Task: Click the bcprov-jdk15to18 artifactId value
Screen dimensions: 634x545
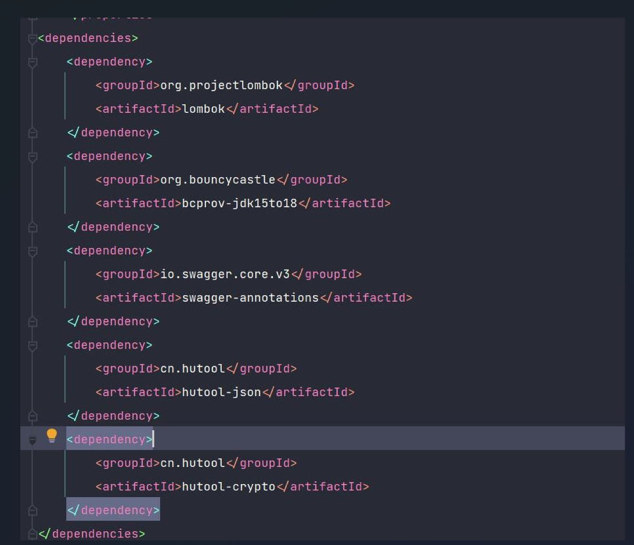Action: (x=240, y=203)
